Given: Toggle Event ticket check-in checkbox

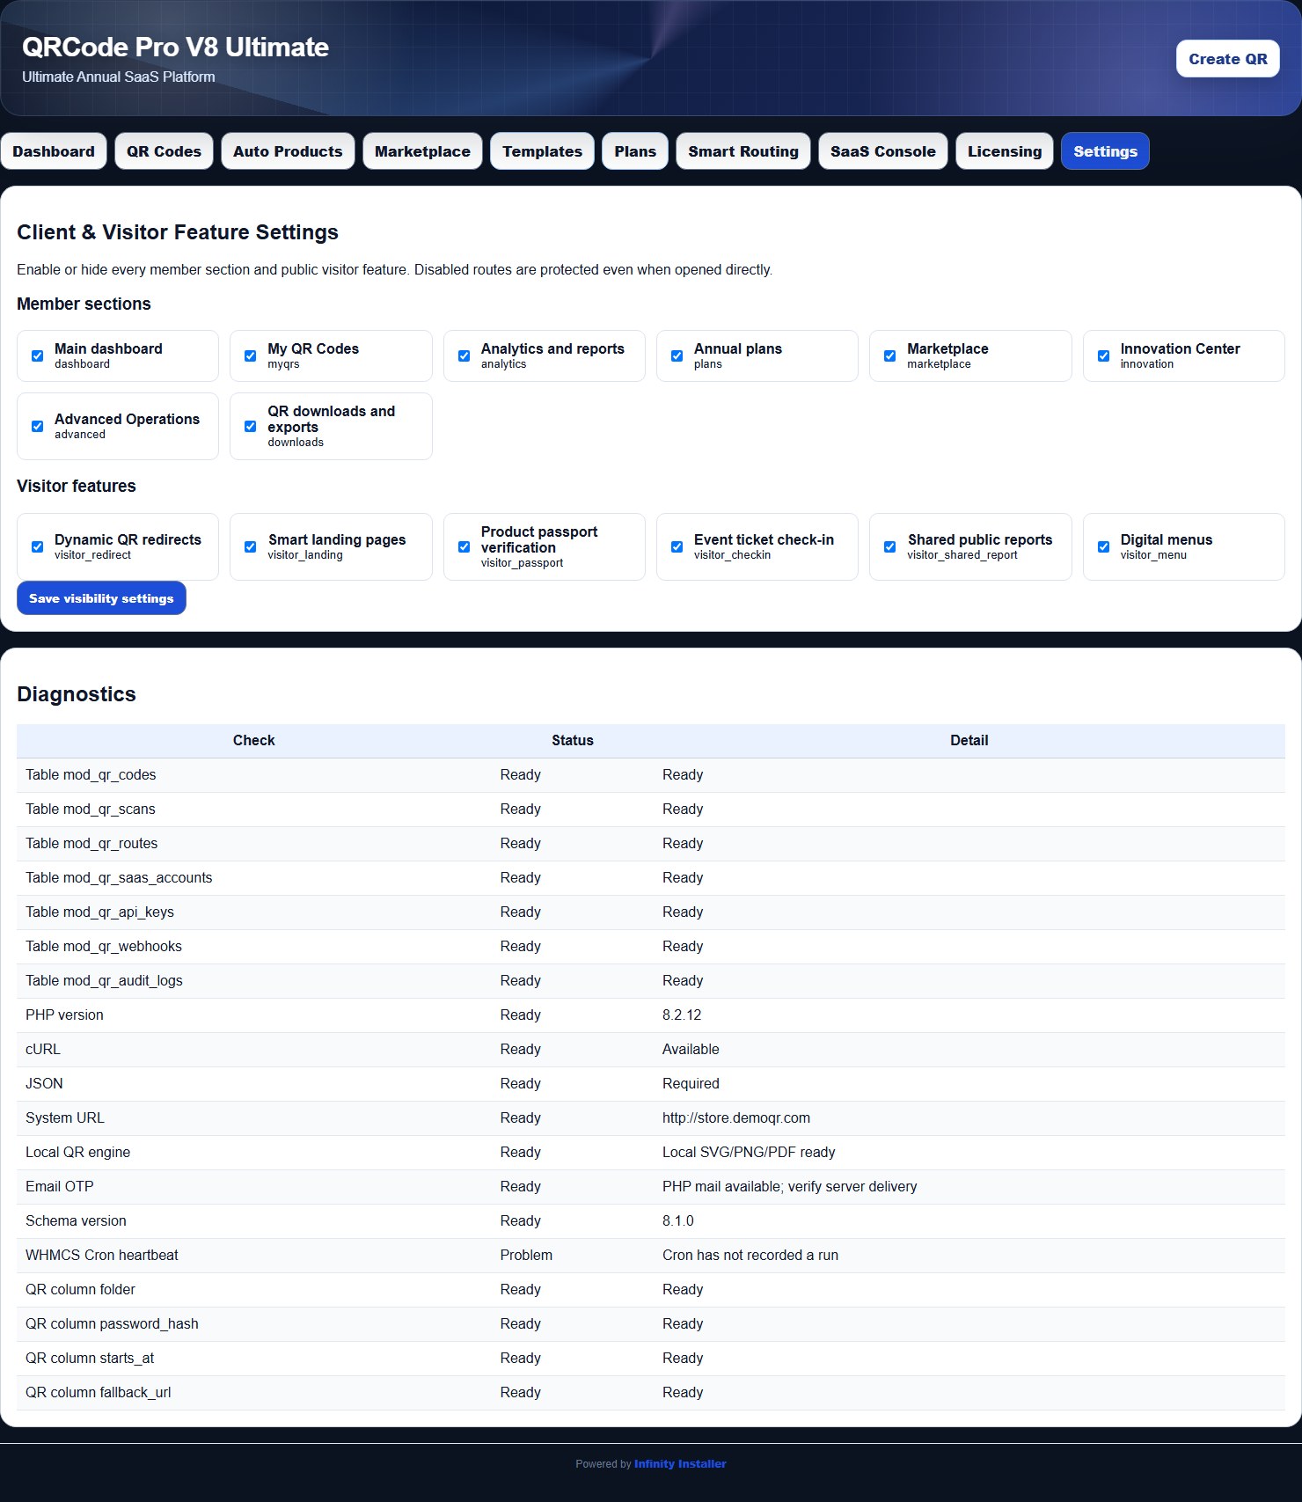Looking at the screenshot, I should click(x=677, y=546).
